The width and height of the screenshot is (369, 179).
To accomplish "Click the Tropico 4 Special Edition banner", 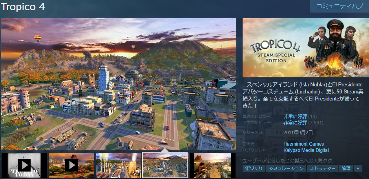I will click(305, 47).
